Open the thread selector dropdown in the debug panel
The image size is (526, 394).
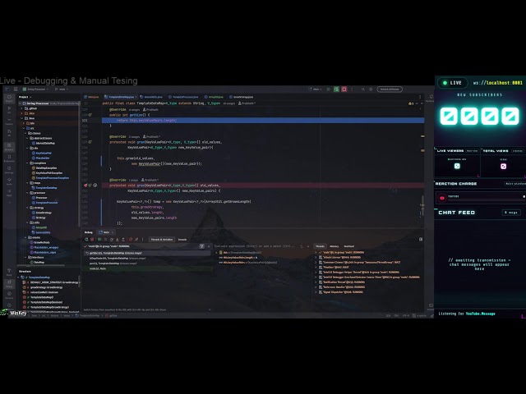(208, 246)
